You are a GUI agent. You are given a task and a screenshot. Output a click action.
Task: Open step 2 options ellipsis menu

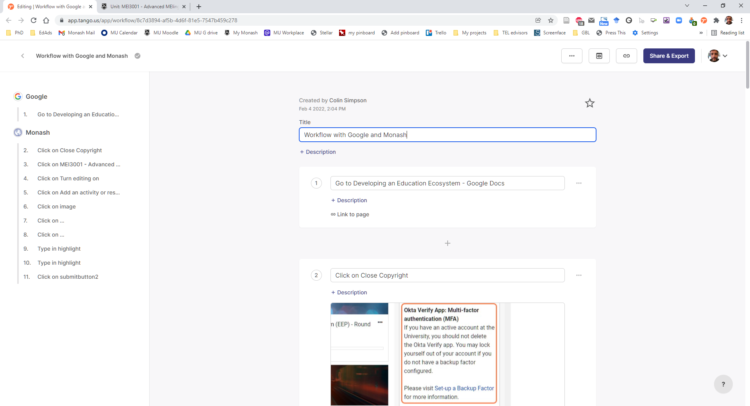(579, 275)
